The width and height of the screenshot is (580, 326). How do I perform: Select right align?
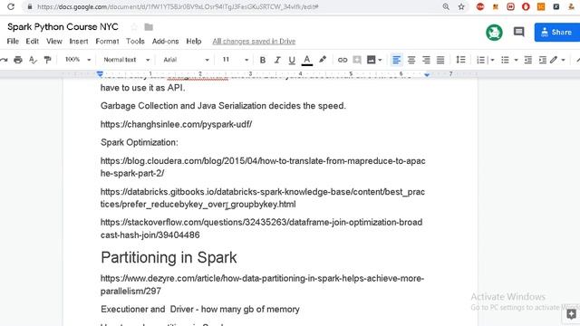[426, 60]
